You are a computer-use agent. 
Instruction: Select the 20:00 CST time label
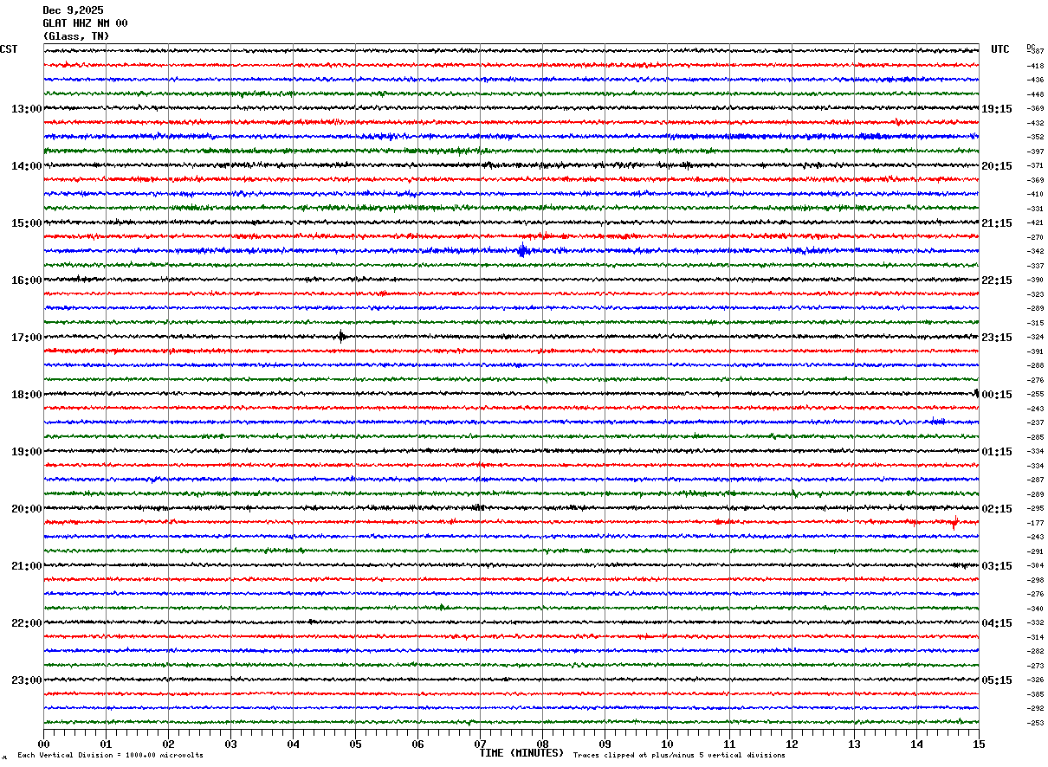point(26,509)
